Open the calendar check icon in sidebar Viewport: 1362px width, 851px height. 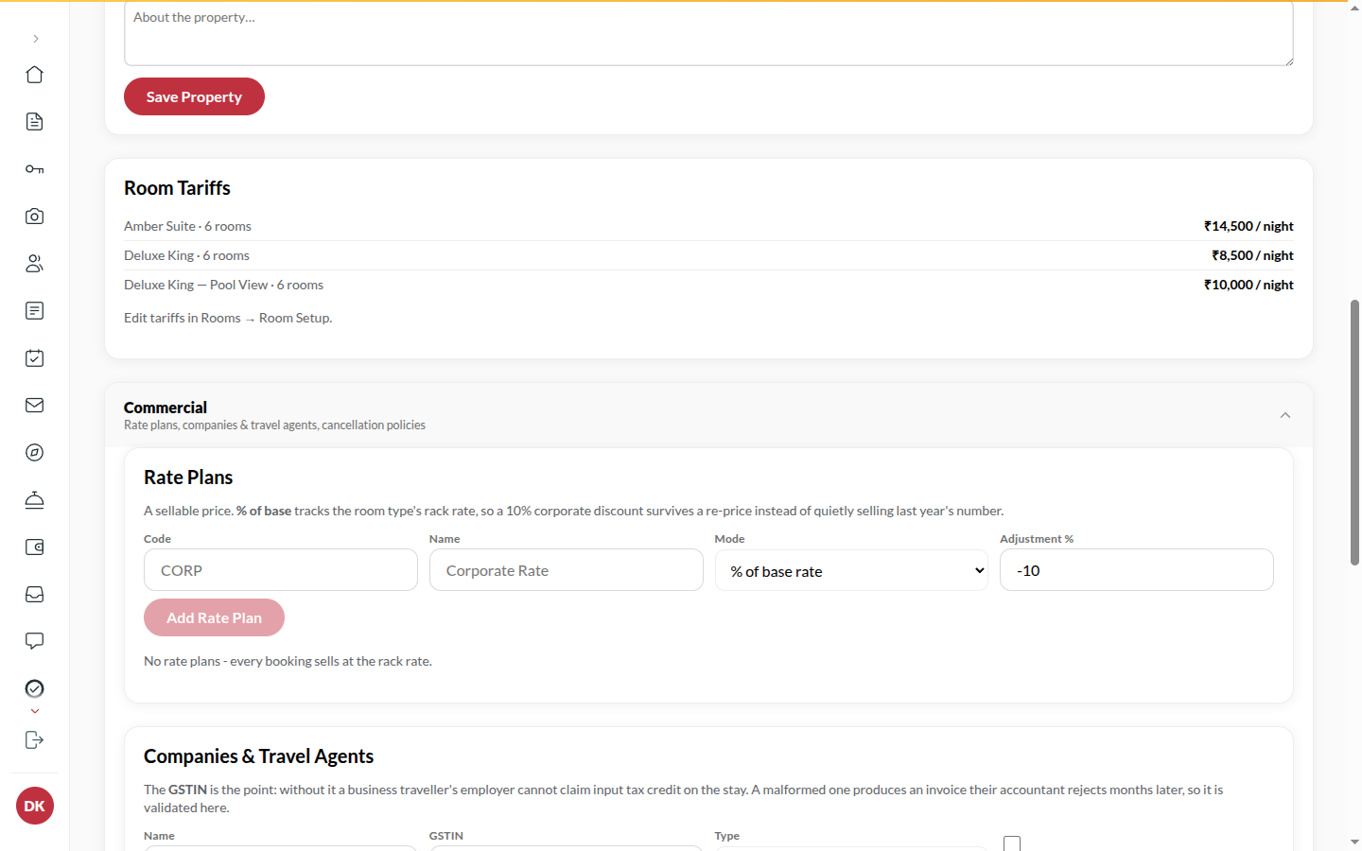coord(35,358)
